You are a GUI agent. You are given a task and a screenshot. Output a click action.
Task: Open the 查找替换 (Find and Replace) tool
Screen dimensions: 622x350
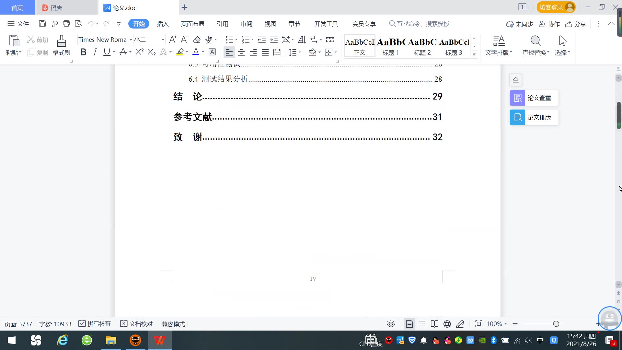coord(535,45)
